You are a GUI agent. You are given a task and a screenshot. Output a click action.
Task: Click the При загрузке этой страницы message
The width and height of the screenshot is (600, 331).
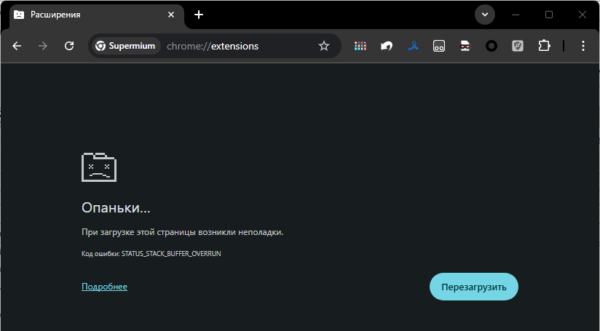pyautogui.click(x=183, y=232)
